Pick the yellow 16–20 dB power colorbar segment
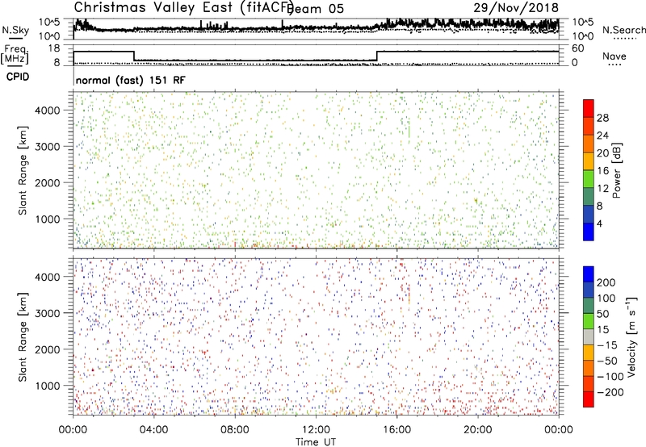646x447 pixels. coord(589,161)
